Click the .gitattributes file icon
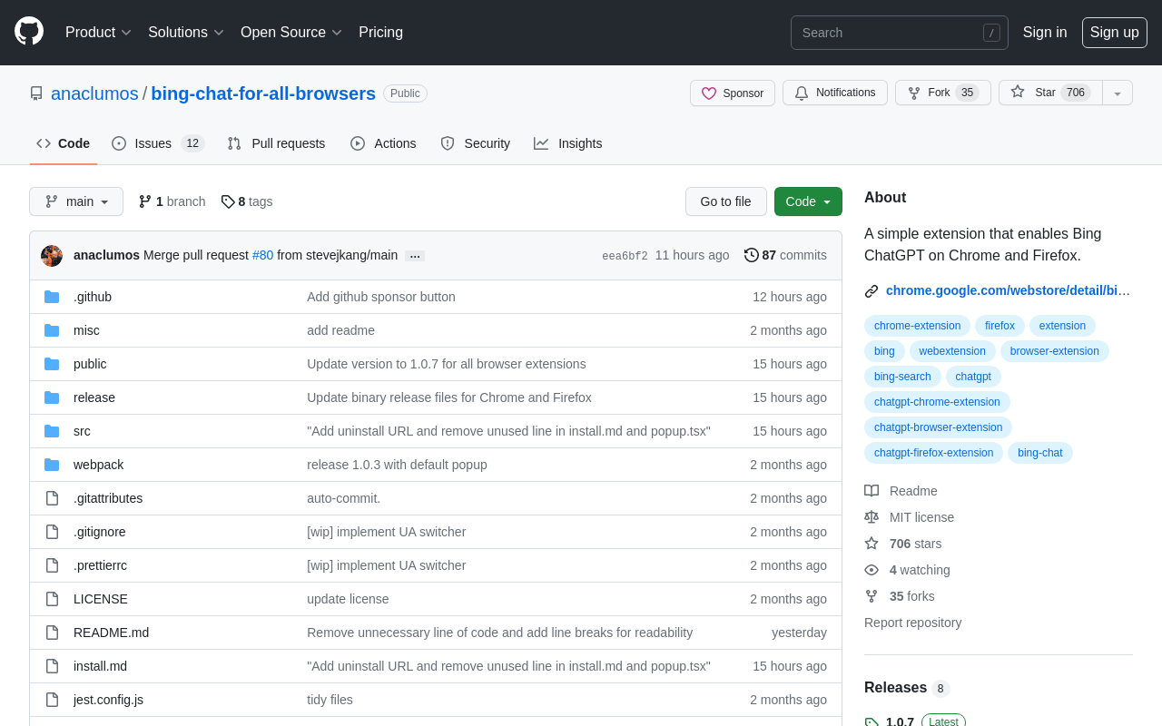Screen dimensions: 1162x726 (52, 498)
